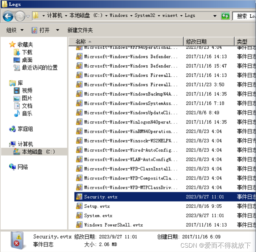Open the dropdown arrow next to 打开
This screenshot has height=252, width=256.
tap(58, 30)
